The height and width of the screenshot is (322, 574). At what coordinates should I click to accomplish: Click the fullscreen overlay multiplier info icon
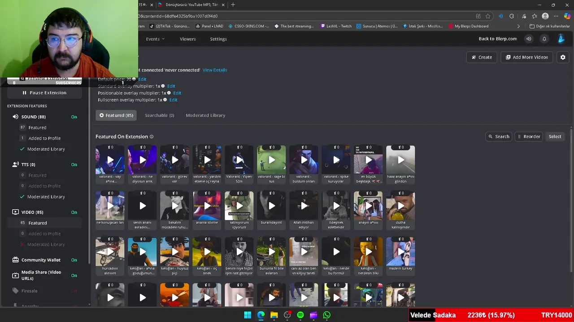(165, 100)
